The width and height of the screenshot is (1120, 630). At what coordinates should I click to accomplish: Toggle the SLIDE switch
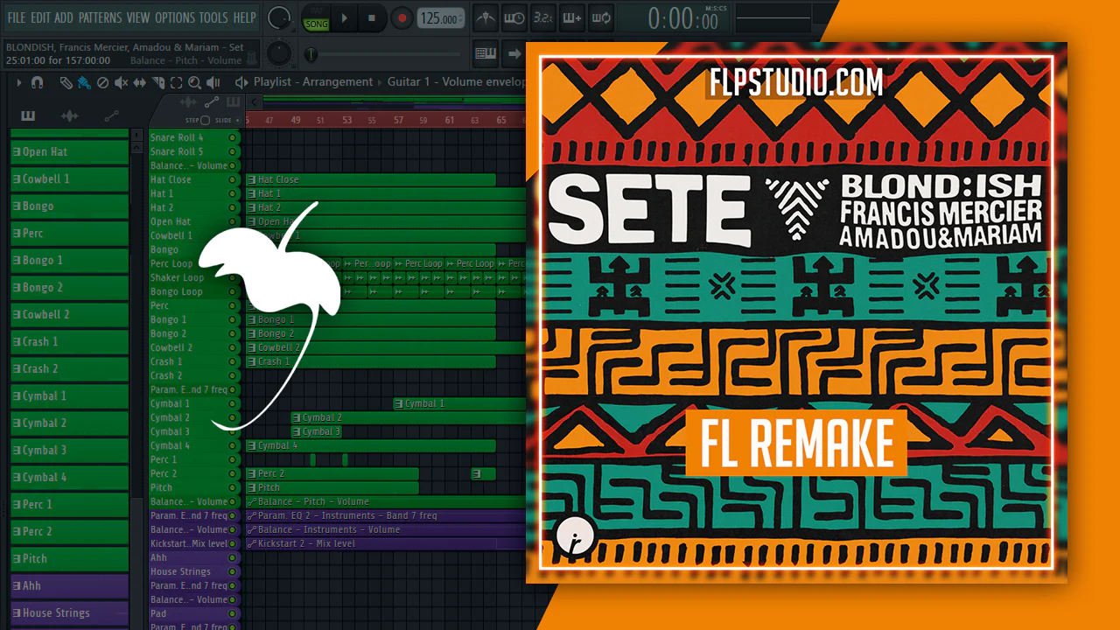tap(238, 120)
